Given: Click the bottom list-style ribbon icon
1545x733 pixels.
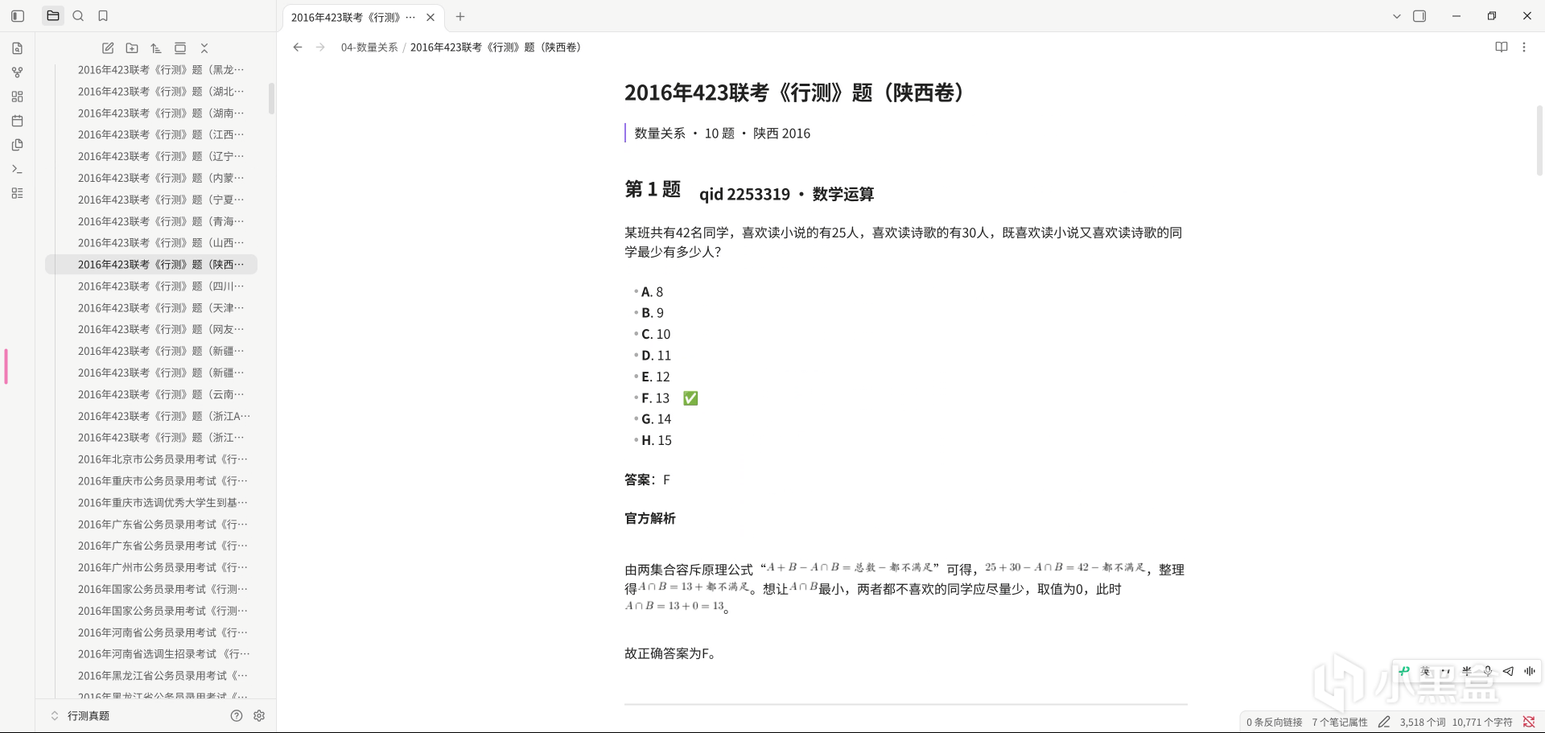Looking at the screenshot, I should tap(18, 193).
